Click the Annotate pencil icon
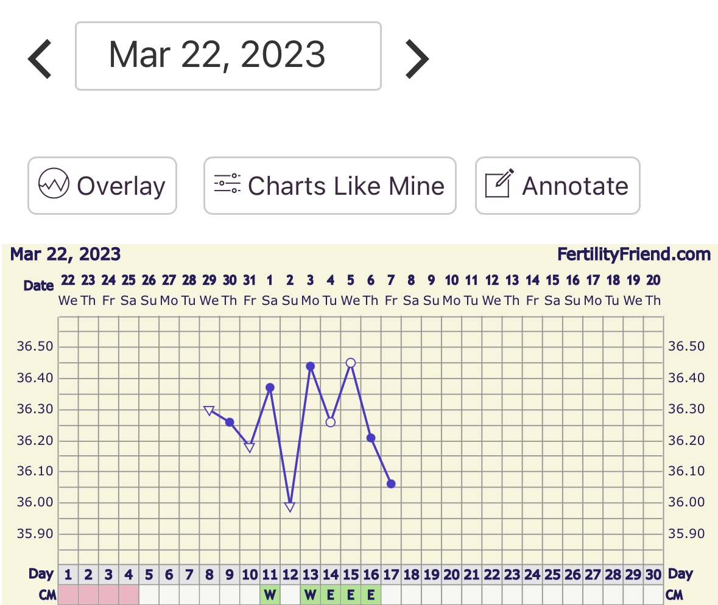Image resolution: width=718 pixels, height=605 pixels. tap(499, 184)
